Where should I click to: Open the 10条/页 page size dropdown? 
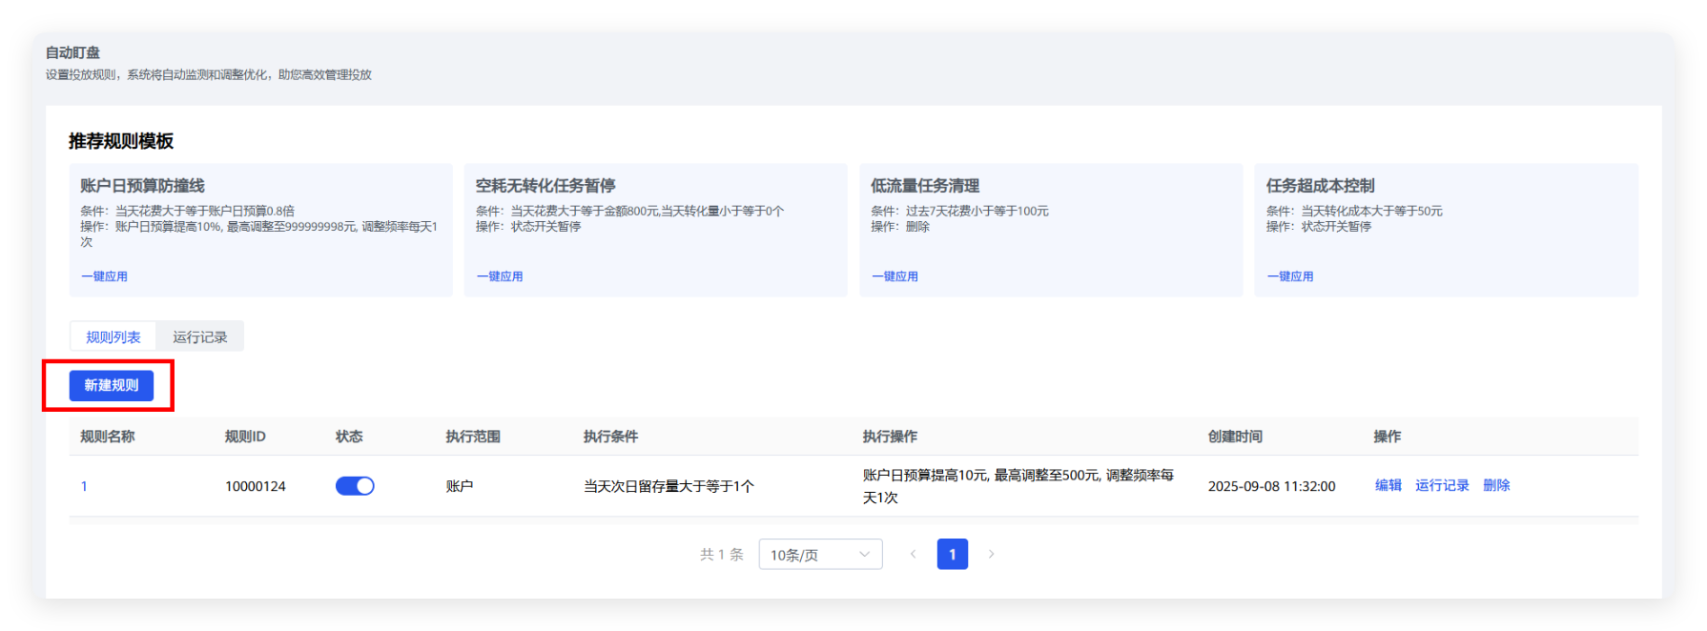(820, 555)
